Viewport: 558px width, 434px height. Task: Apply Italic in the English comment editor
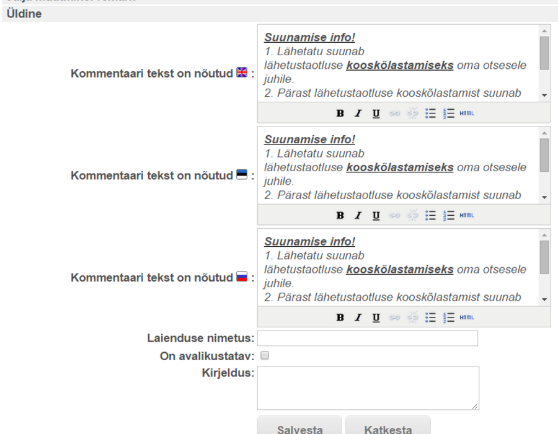click(358, 113)
